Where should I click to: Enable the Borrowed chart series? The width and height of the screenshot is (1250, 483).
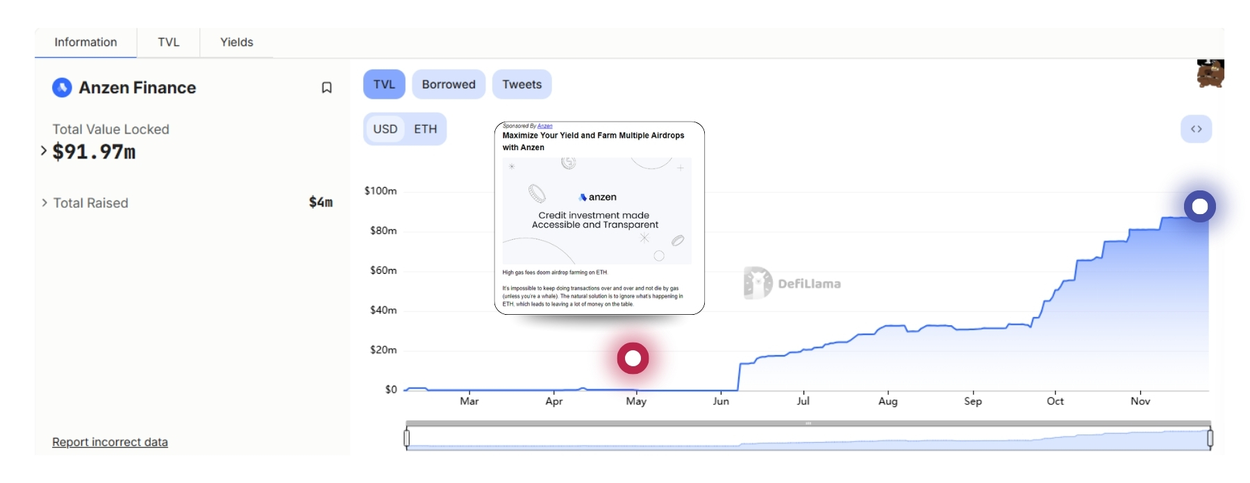tap(449, 84)
